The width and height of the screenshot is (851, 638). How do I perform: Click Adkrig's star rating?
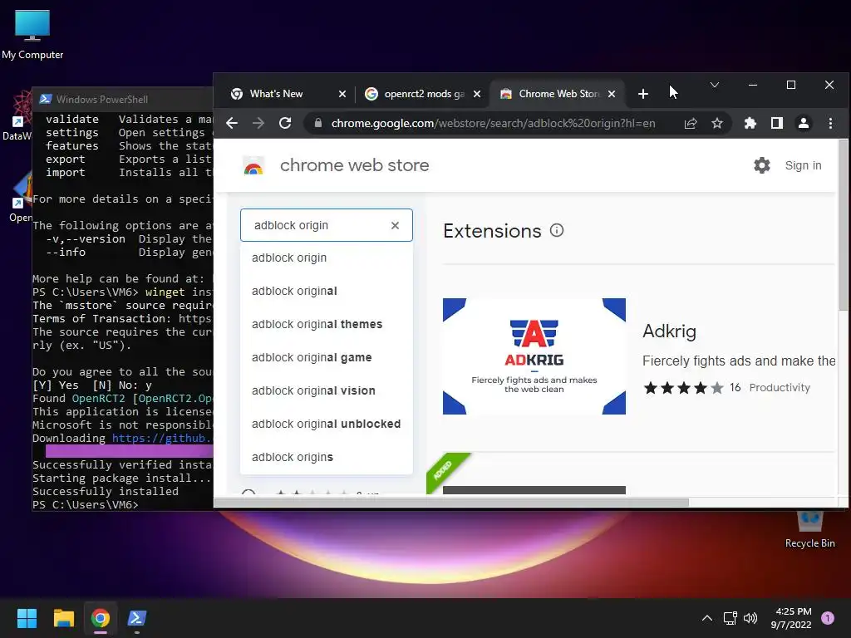(x=683, y=388)
